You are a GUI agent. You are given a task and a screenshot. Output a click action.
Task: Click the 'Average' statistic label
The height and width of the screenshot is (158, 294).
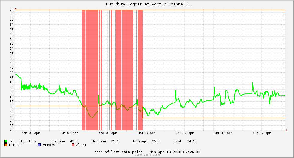pos(140,141)
